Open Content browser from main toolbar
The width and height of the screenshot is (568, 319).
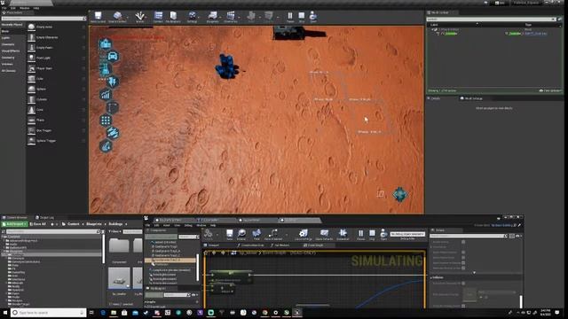[x=158, y=17]
